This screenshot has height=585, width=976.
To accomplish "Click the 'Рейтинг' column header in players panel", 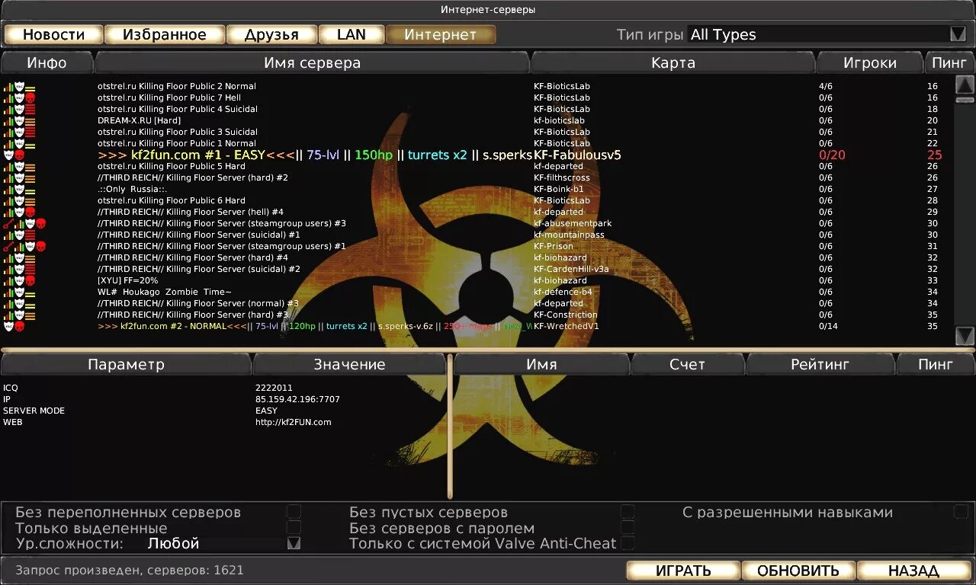I will 820,364.
